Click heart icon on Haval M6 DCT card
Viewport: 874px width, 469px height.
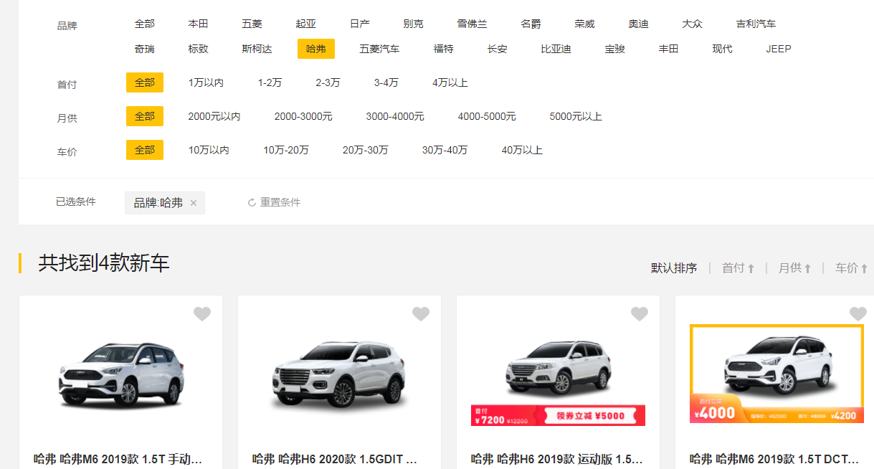point(858,314)
